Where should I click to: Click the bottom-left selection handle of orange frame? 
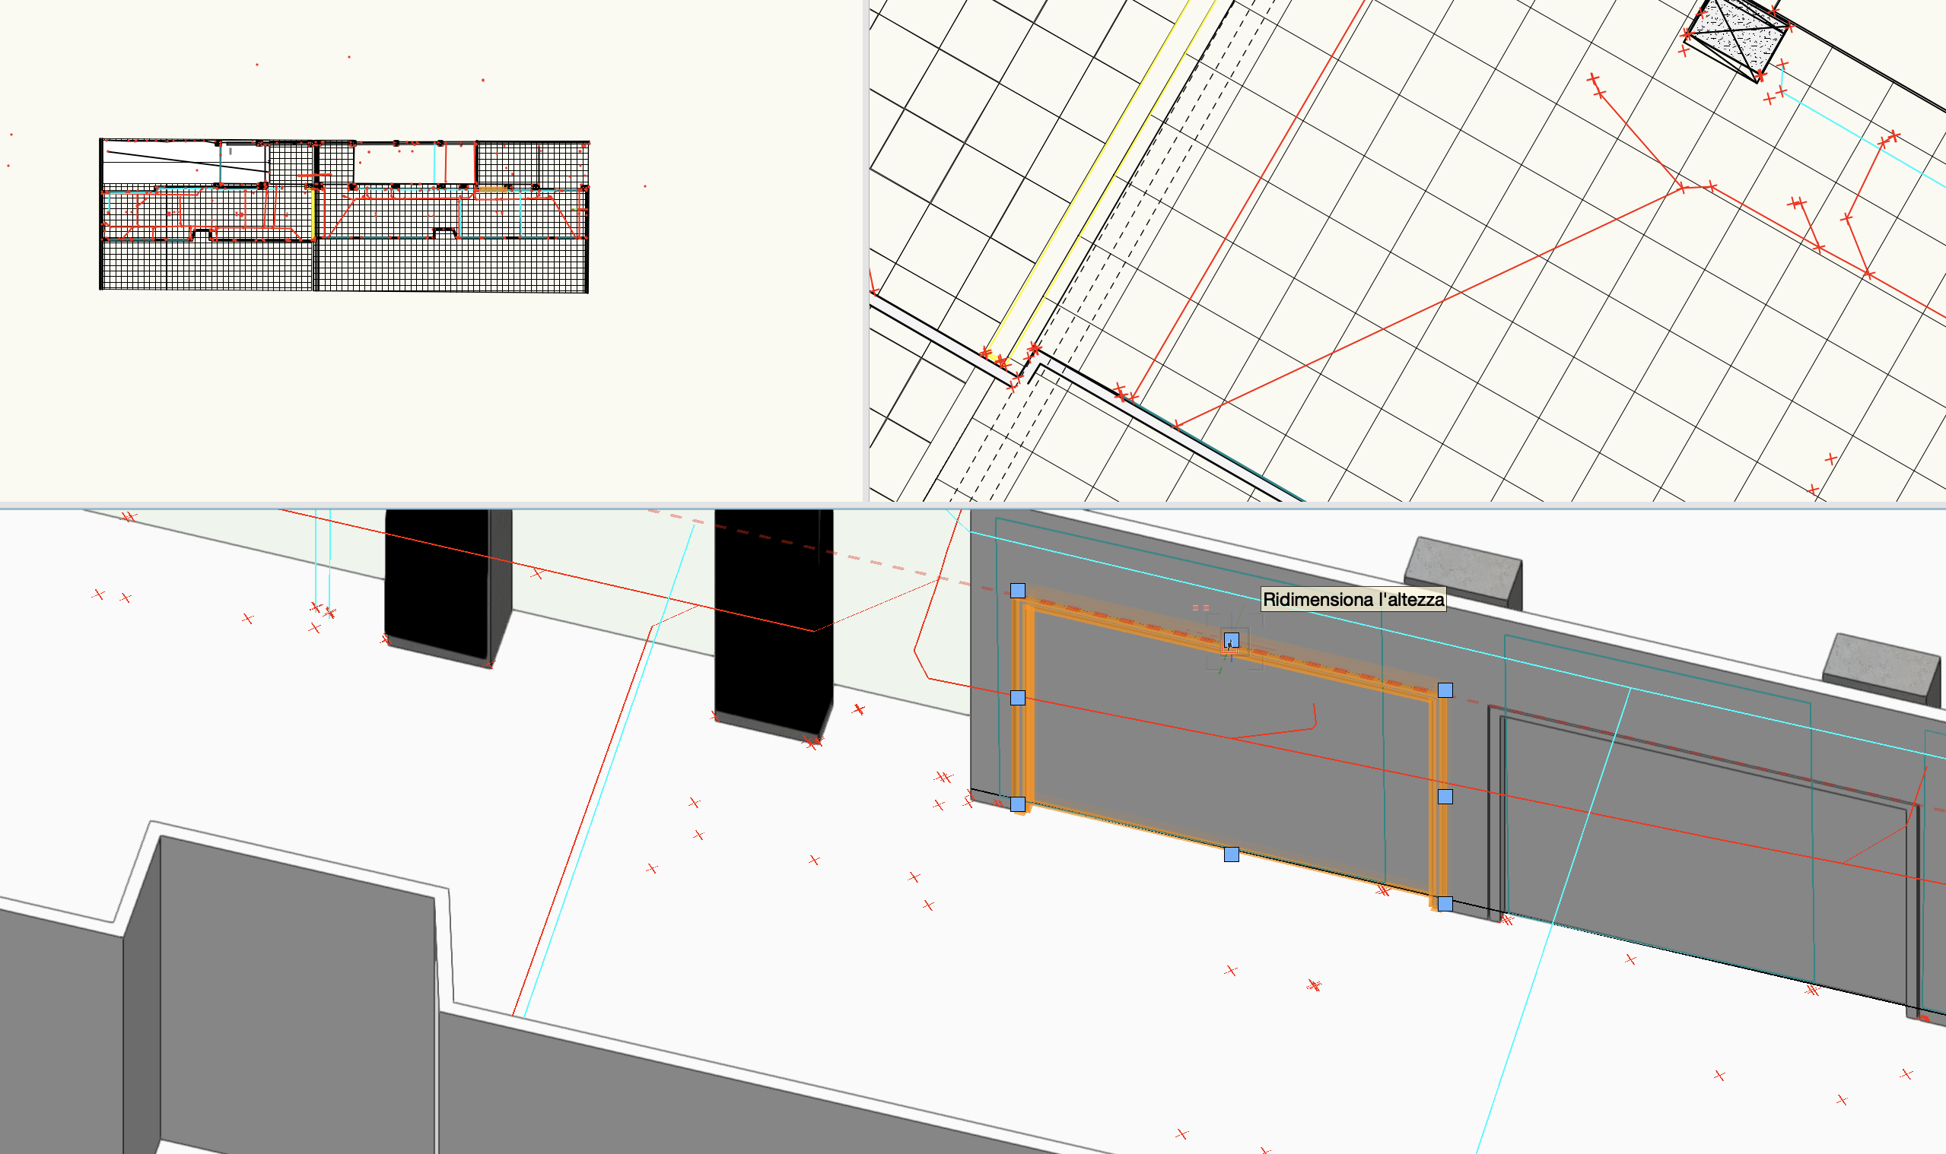coord(1018,804)
